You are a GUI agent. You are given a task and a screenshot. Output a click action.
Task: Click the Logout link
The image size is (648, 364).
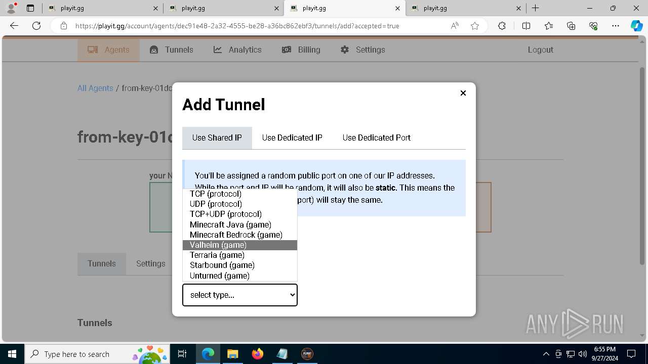click(540, 50)
